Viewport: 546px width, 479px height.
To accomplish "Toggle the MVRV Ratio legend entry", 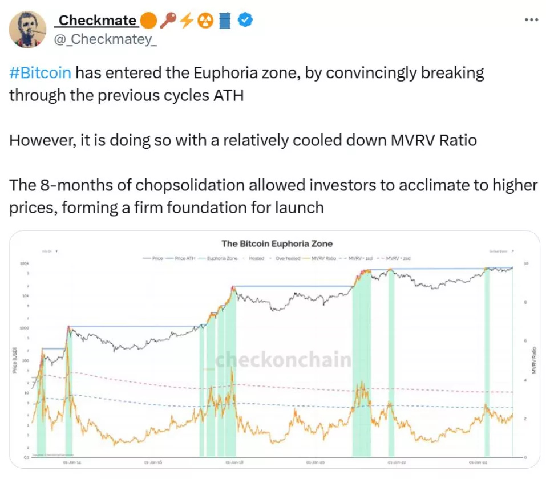I will 319,258.
